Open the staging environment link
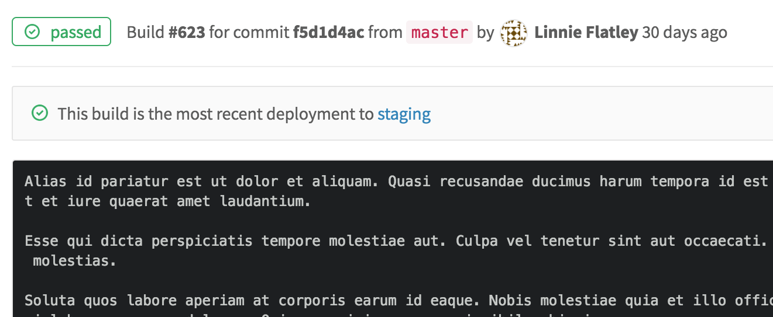 click(404, 113)
